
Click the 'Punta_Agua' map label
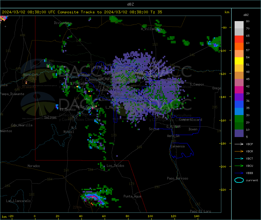coord(132,197)
